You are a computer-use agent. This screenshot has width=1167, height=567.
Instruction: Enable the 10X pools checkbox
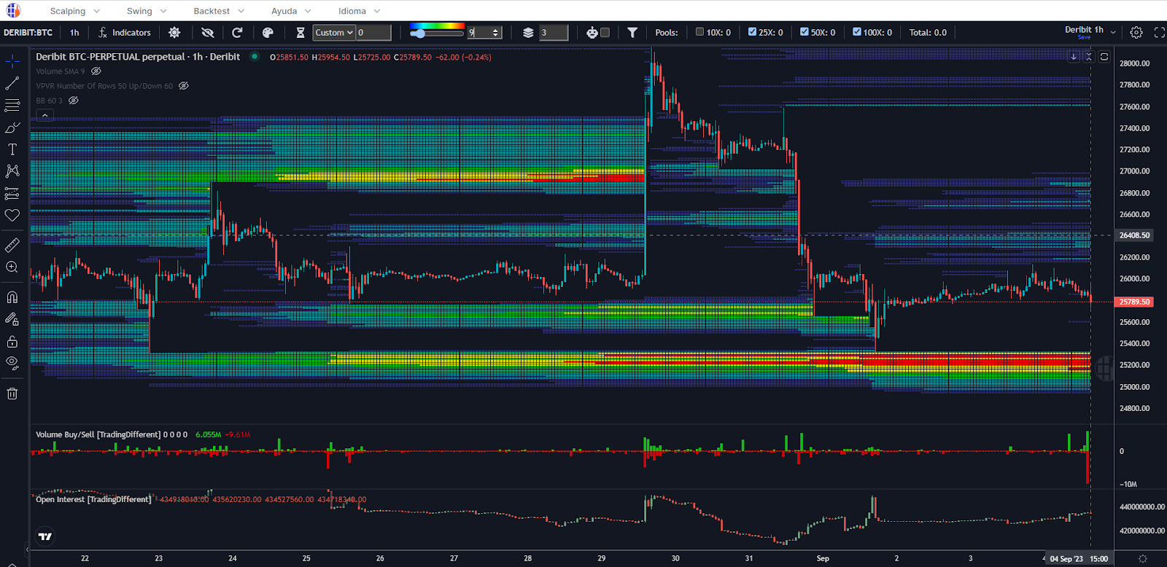[x=699, y=32]
